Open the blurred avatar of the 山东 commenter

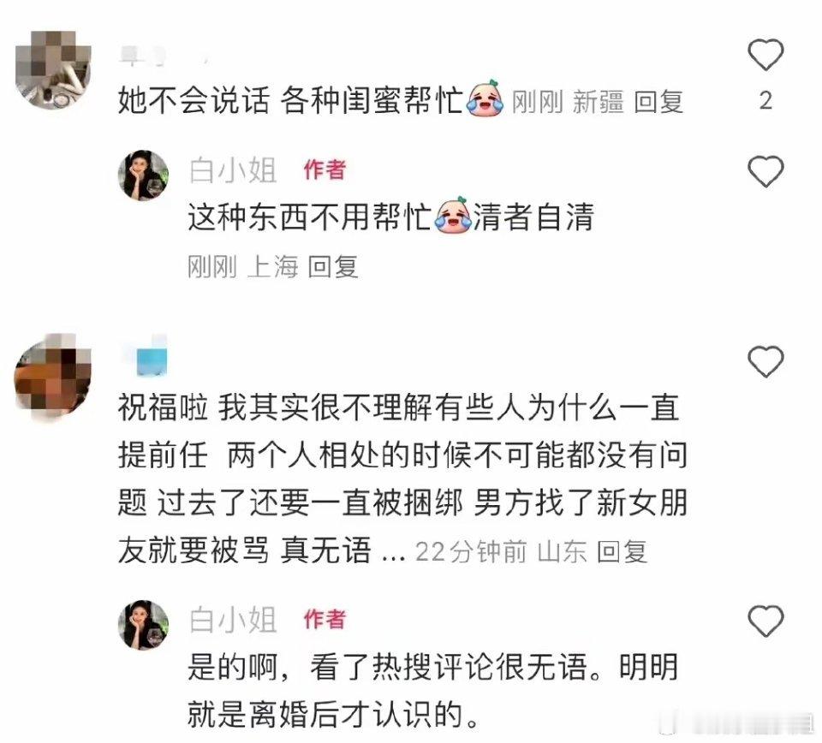pos(53,375)
